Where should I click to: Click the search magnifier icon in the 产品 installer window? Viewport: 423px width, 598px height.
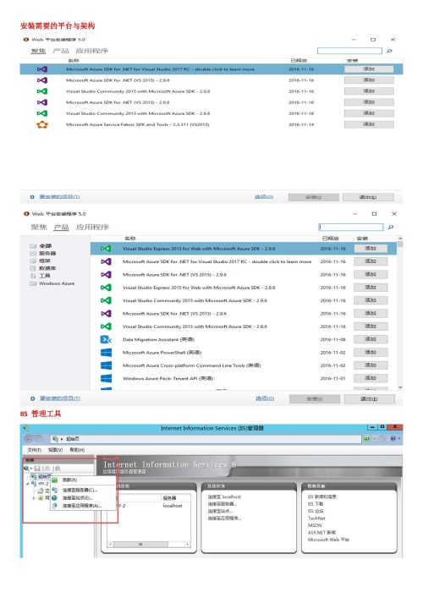[x=391, y=227]
